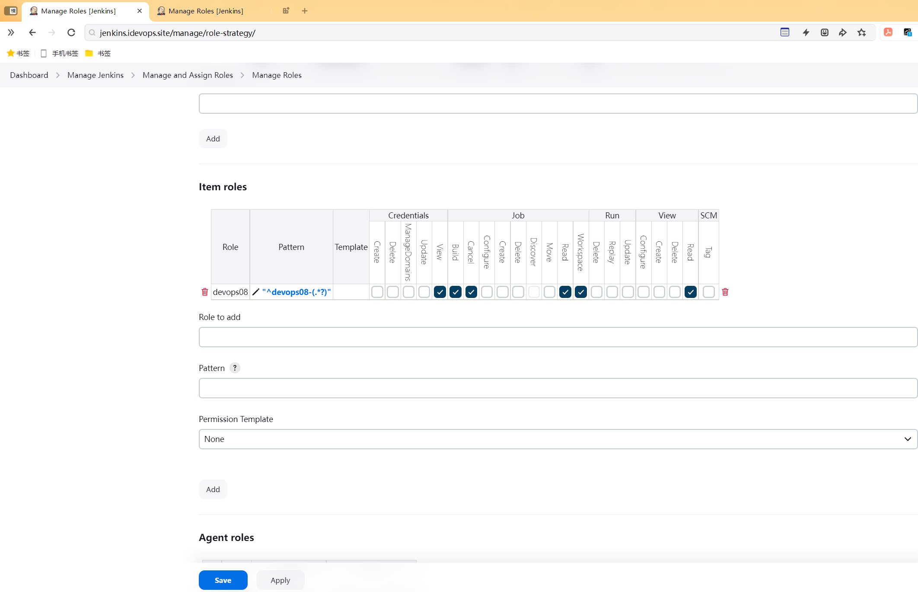The width and height of the screenshot is (918, 592).
Task: Open the Permission Template dropdown
Action: (x=558, y=439)
